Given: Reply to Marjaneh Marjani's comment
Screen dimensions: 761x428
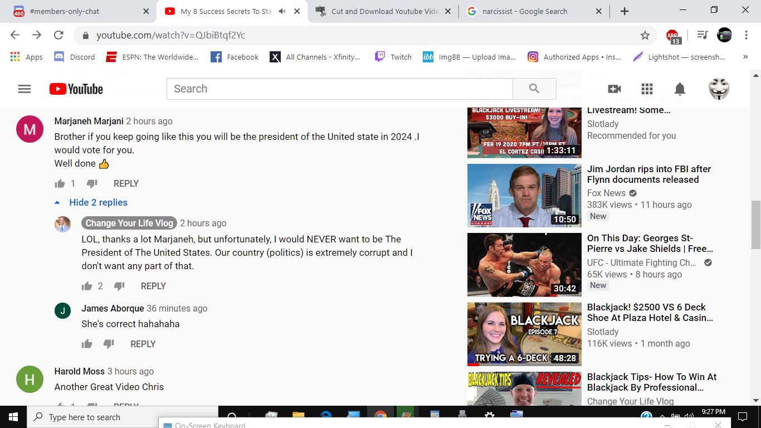Looking at the screenshot, I should 126,183.
